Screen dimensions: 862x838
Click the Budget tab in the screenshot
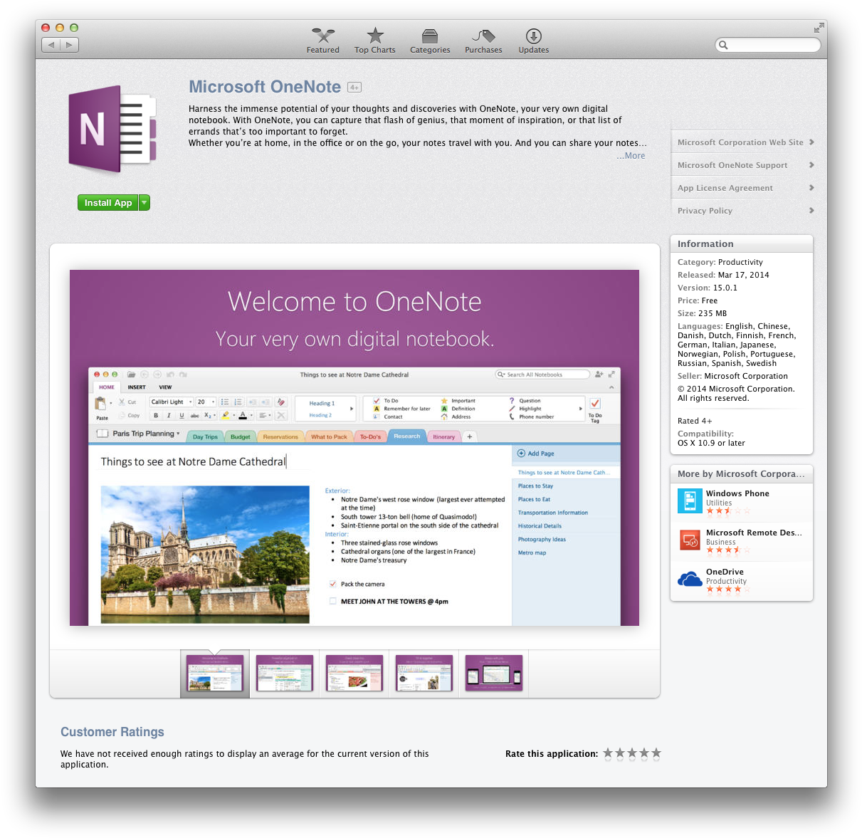click(241, 436)
